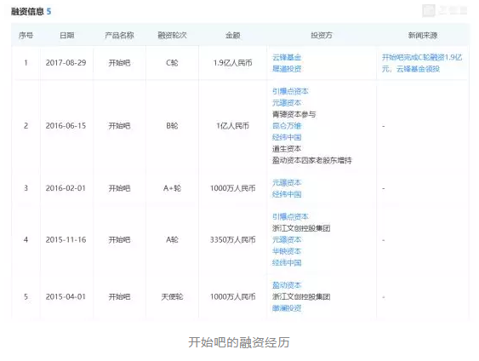The height and width of the screenshot is (361, 479).
Task: Click the 序号 column header
Action: (x=26, y=36)
